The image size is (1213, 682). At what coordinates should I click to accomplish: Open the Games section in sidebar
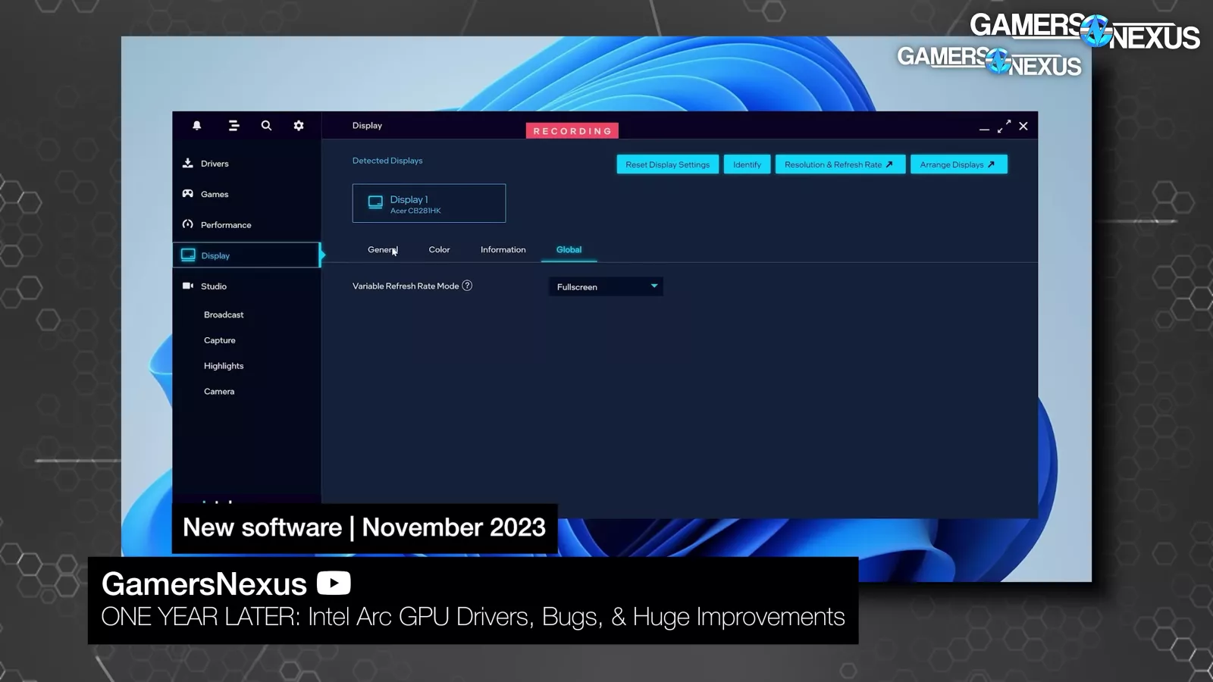[215, 194]
